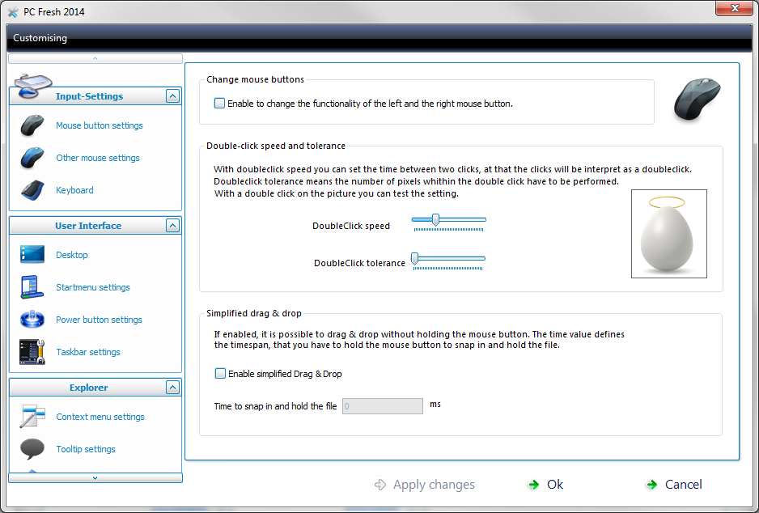The image size is (759, 513).
Task: Click the Taskbar settings icon
Action: (32, 352)
